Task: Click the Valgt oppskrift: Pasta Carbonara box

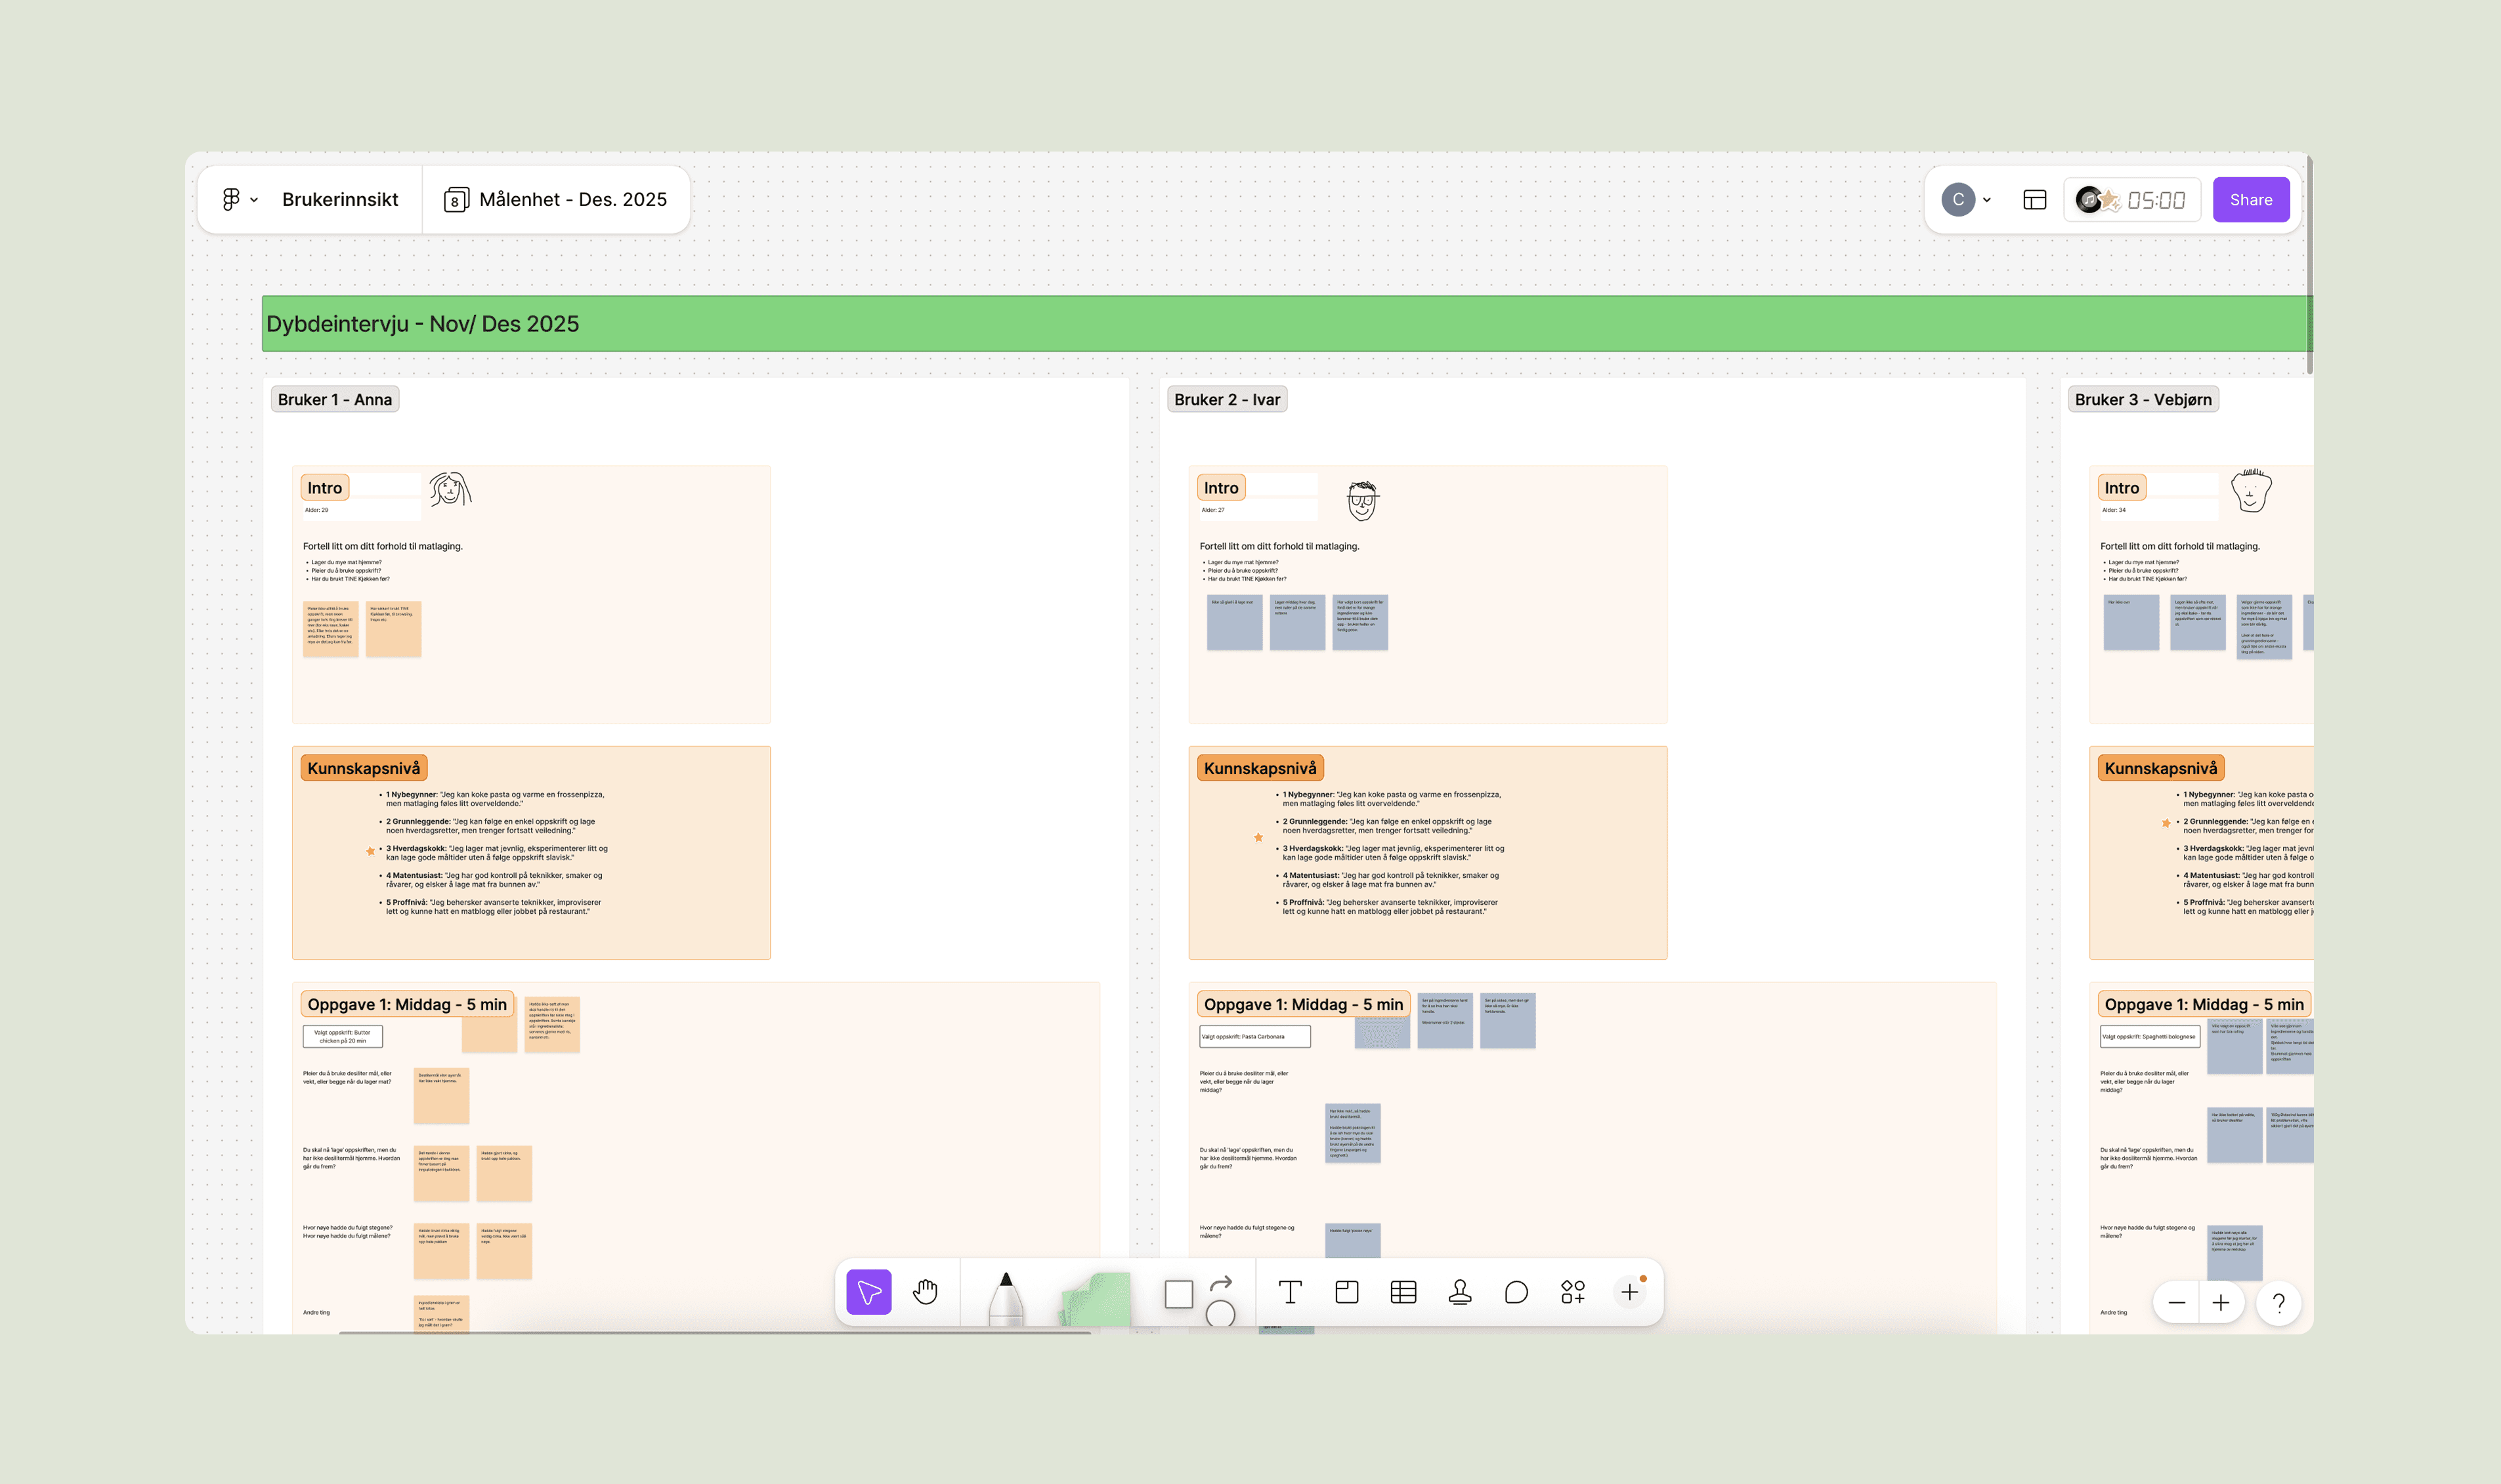Action: coord(1254,1036)
